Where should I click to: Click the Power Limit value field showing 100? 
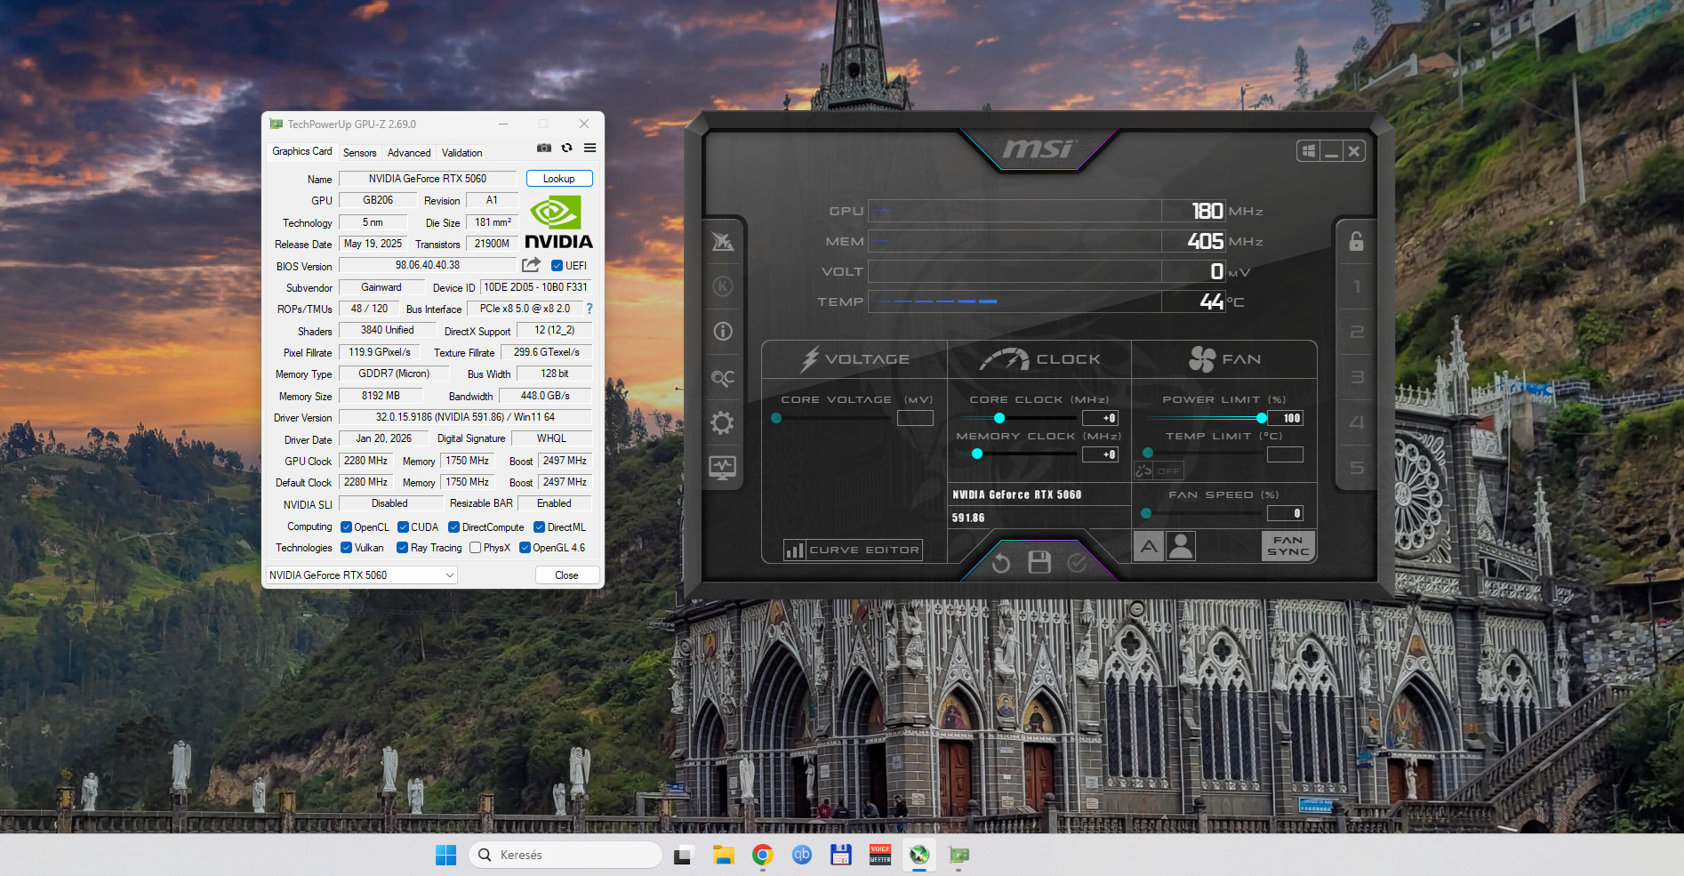[x=1285, y=418]
